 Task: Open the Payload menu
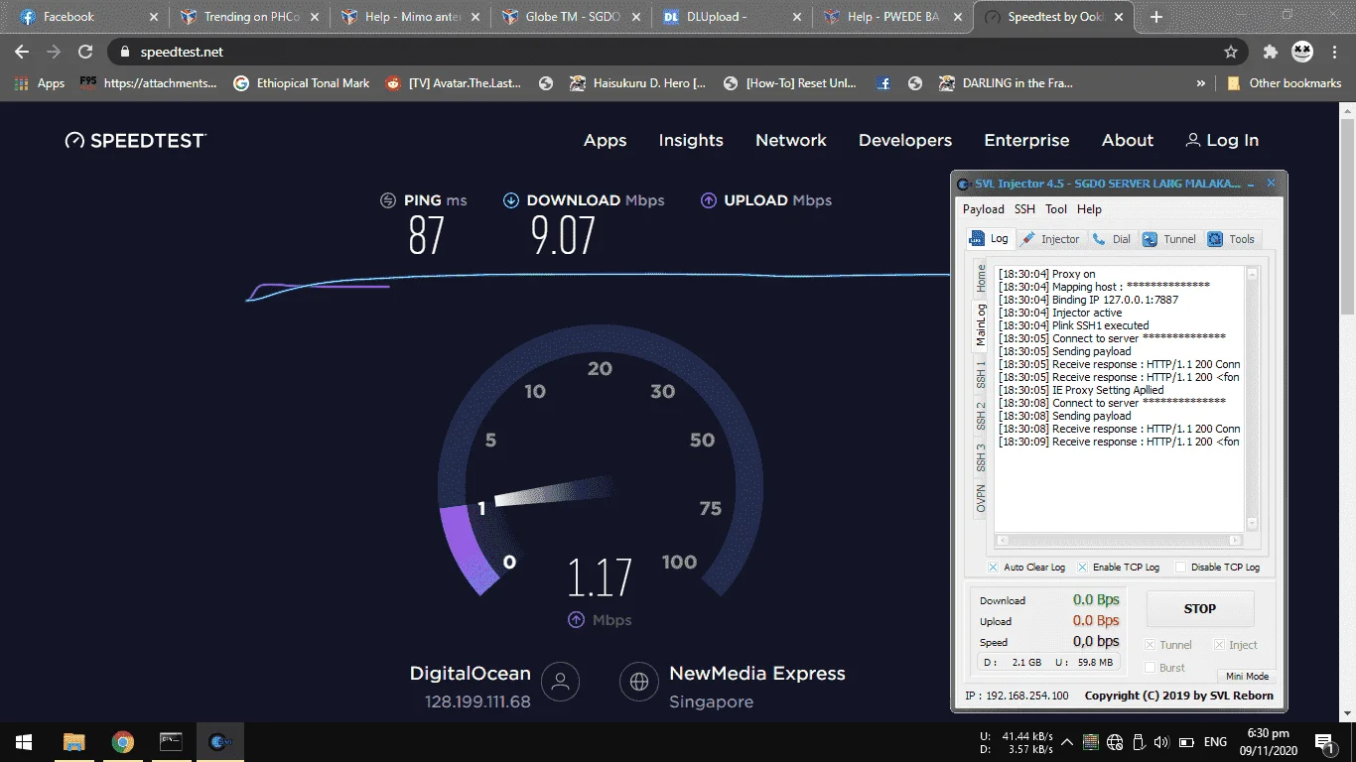[983, 209]
